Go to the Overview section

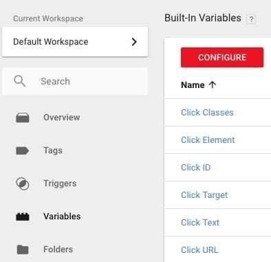click(x=62, y=118)
